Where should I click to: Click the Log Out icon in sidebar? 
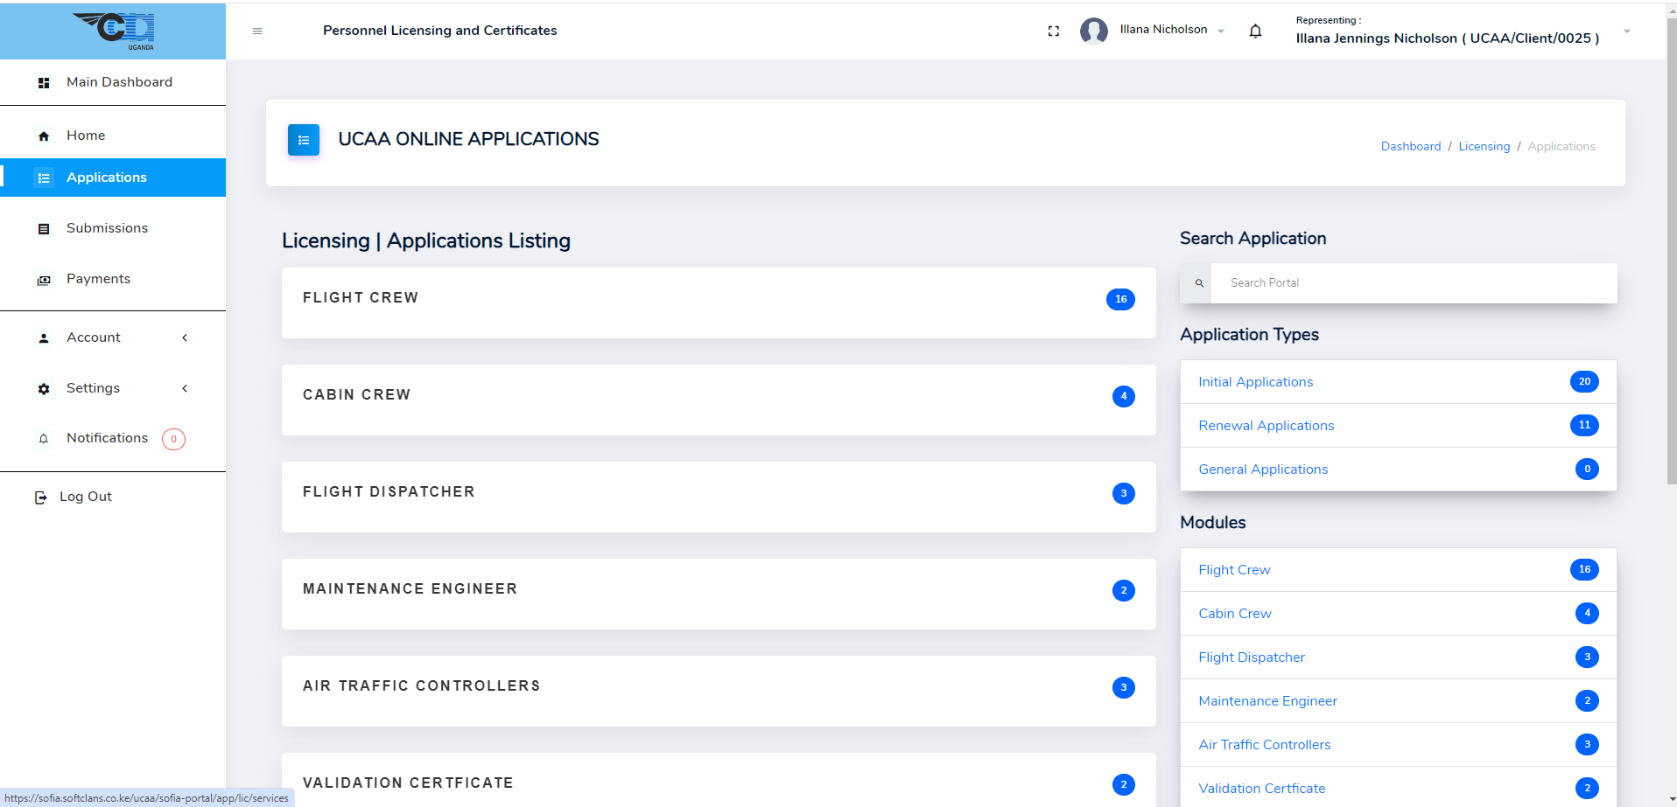[x=40, y=497]
